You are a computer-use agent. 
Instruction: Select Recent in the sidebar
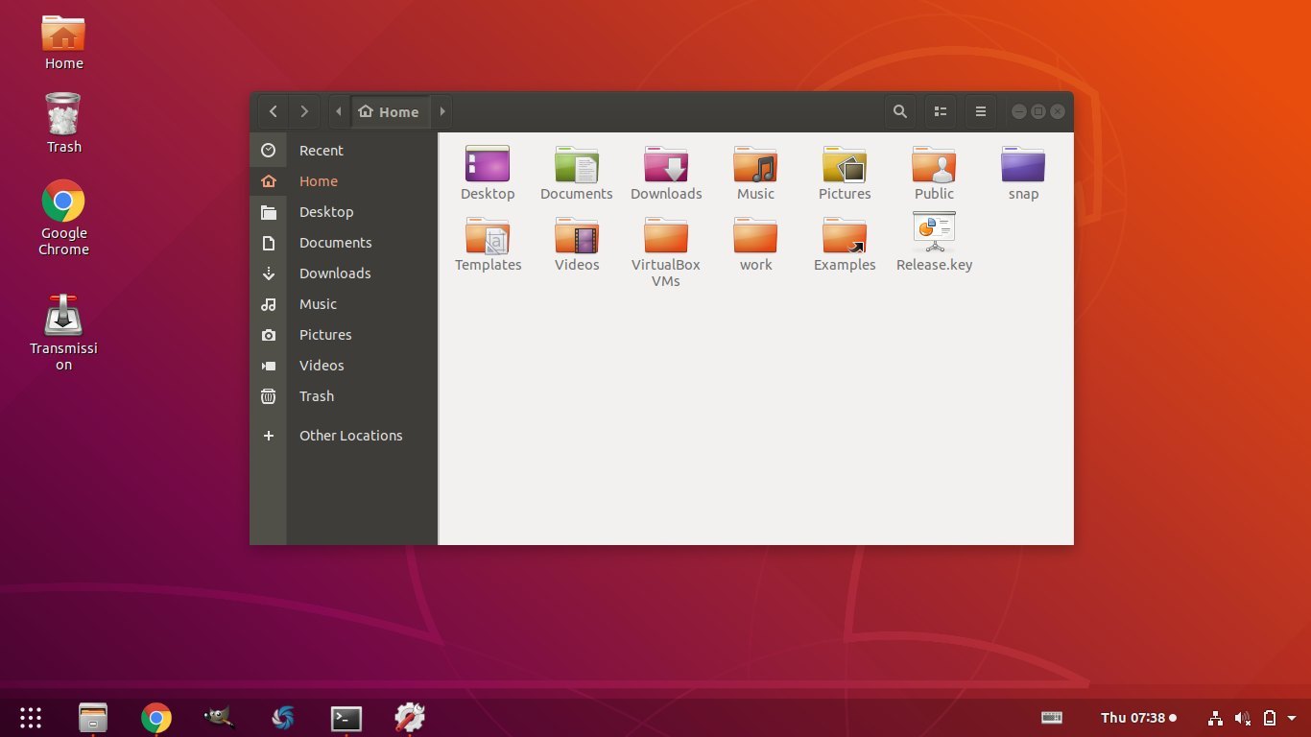(344, 151)
